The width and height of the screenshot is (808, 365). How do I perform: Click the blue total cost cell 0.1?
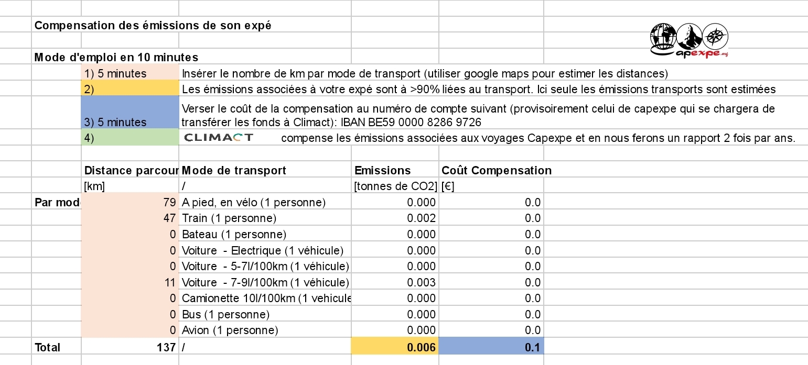(x=491, y=347)
